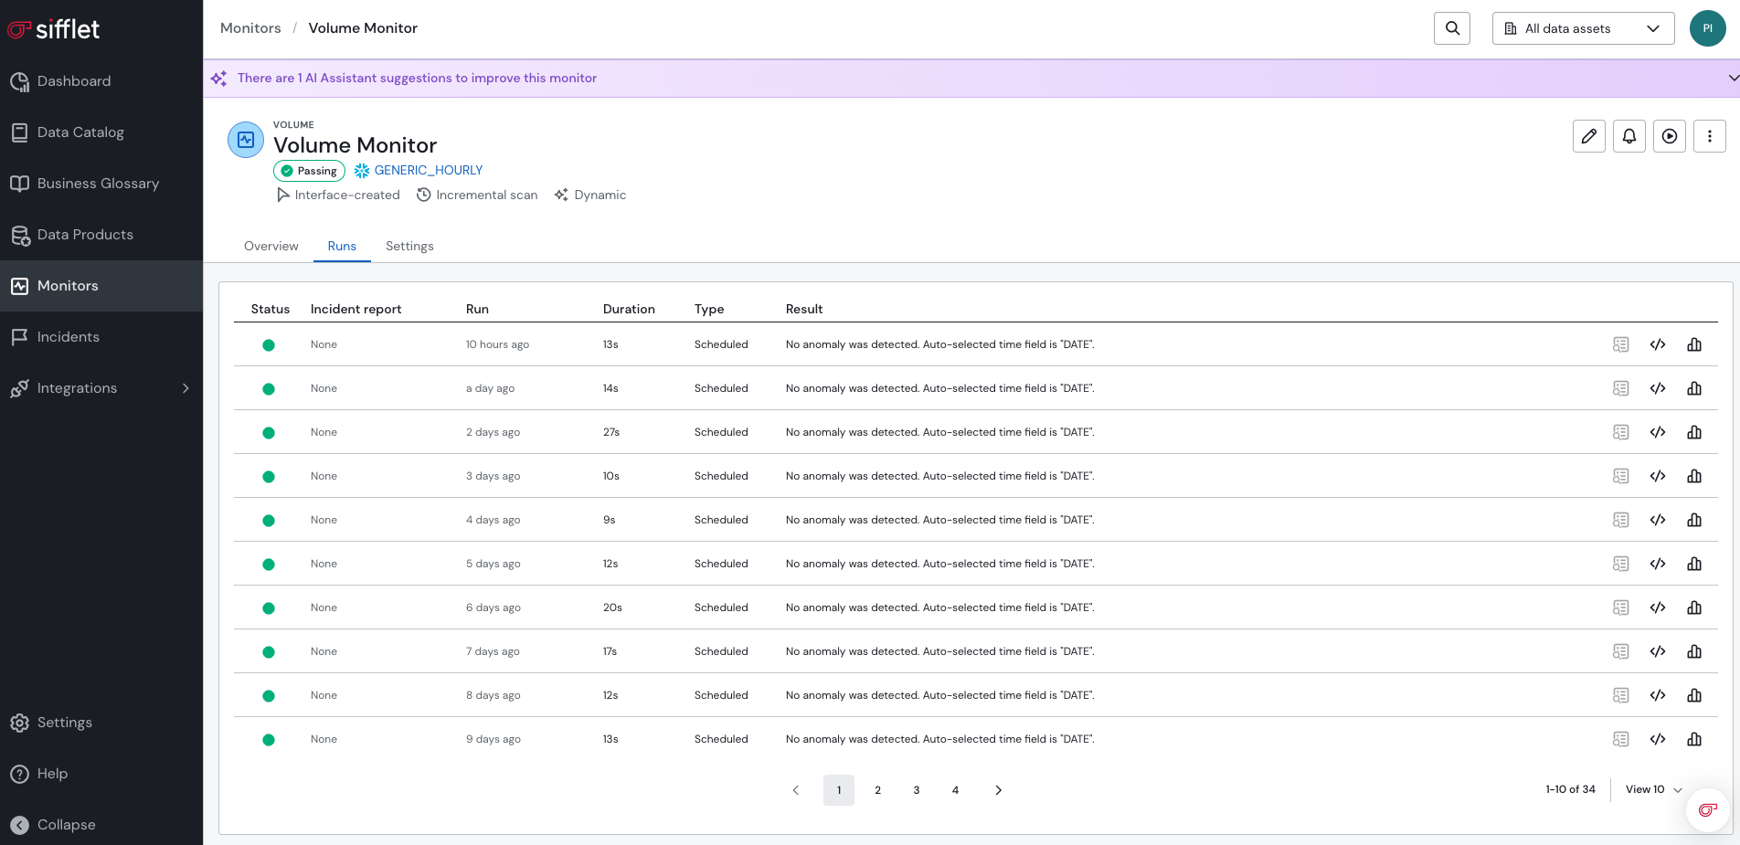1740x845 pixels.
Task: Show details icon for 8 days ago run
Action: click(x=1620, y=695)
